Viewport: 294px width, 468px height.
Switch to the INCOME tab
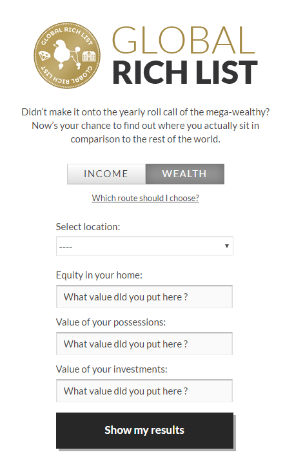coord(106,173)
